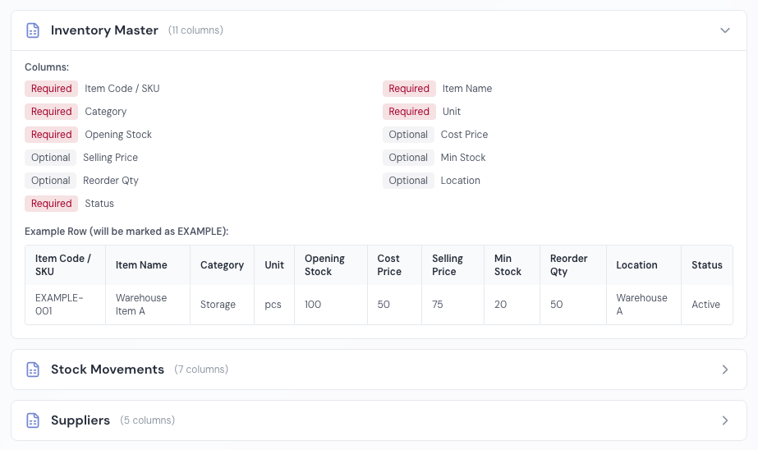Select the EXAMPLE-001 cell in example row

[x=59, y=305]
